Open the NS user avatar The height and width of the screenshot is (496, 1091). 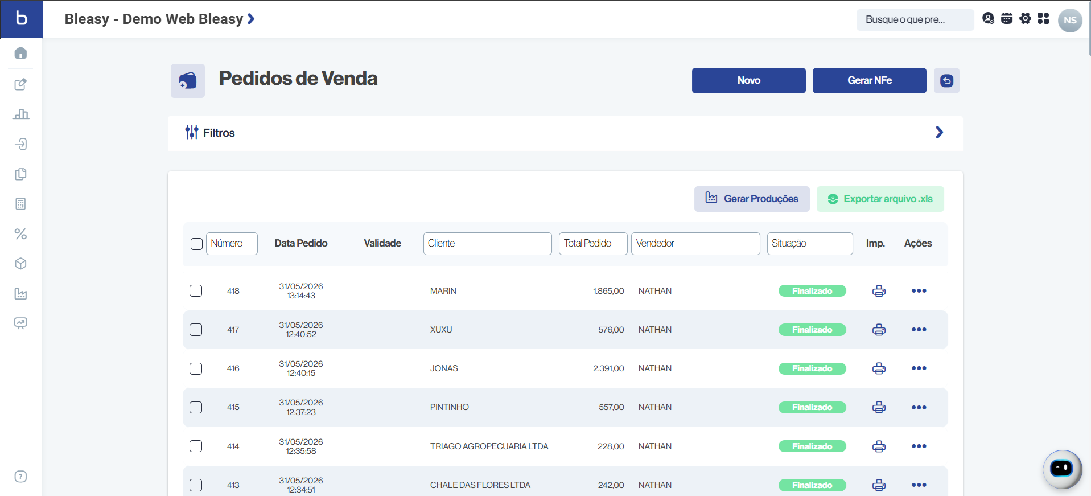[1070, 20]
